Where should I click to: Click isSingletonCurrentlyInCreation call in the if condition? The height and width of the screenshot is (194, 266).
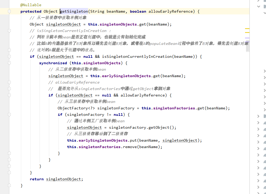point(137,56)
